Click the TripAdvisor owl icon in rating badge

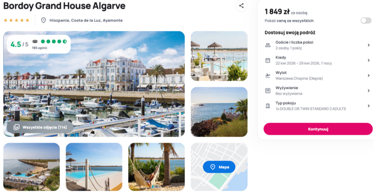click(x=35, y=42)
